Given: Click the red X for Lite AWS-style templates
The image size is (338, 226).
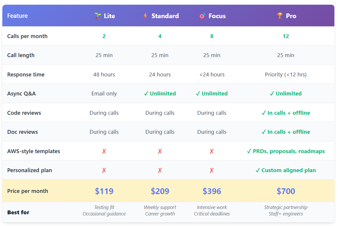Looking at the screenshot, I should (x=104, y=151).
